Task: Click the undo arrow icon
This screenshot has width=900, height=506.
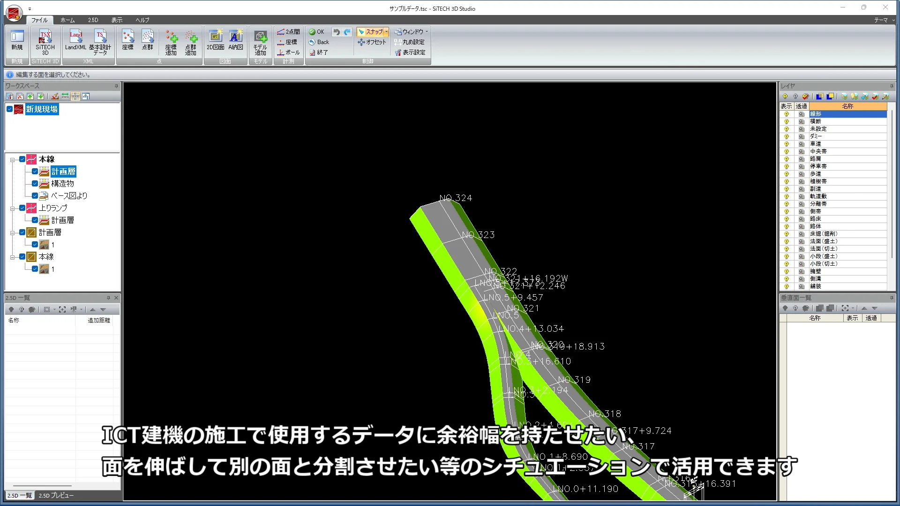Action: pos(337,32)
